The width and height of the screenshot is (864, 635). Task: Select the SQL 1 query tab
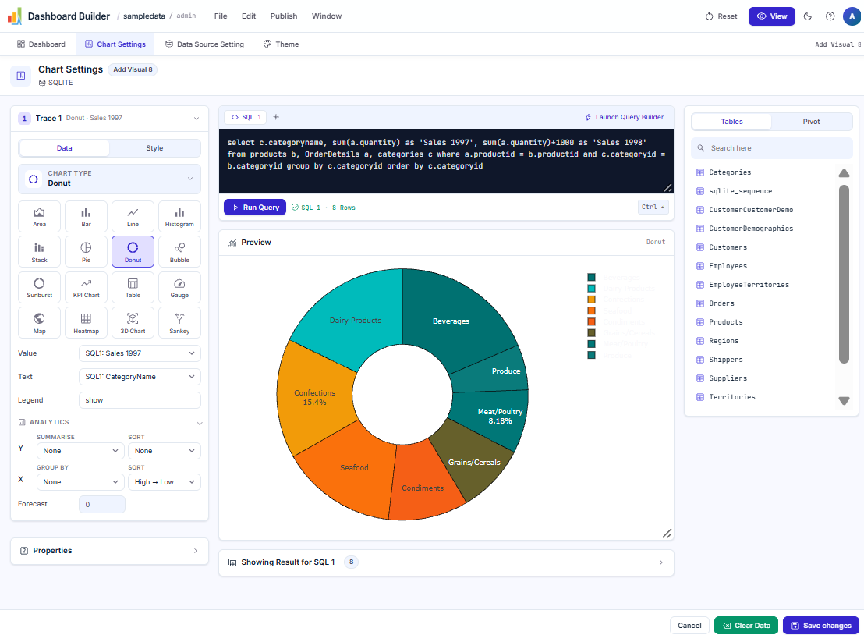(x=246, y=117)
